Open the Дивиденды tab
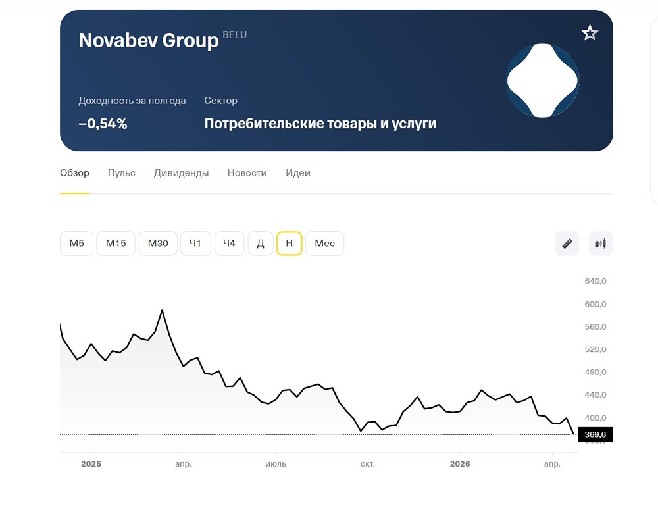Image resolution: width=658 pixels, height=514 pixels. [x=182, y=173]
